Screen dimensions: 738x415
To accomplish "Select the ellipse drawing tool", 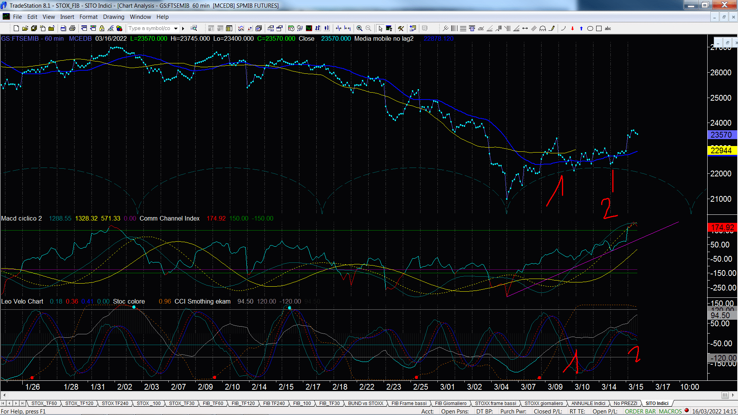I will pyautogui.click(x=590, y=28).
